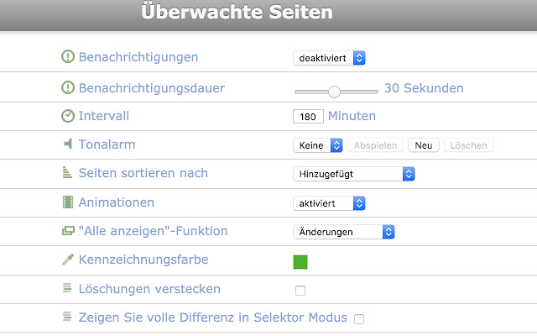Click the Intervall clock icon

coord(68,116)
